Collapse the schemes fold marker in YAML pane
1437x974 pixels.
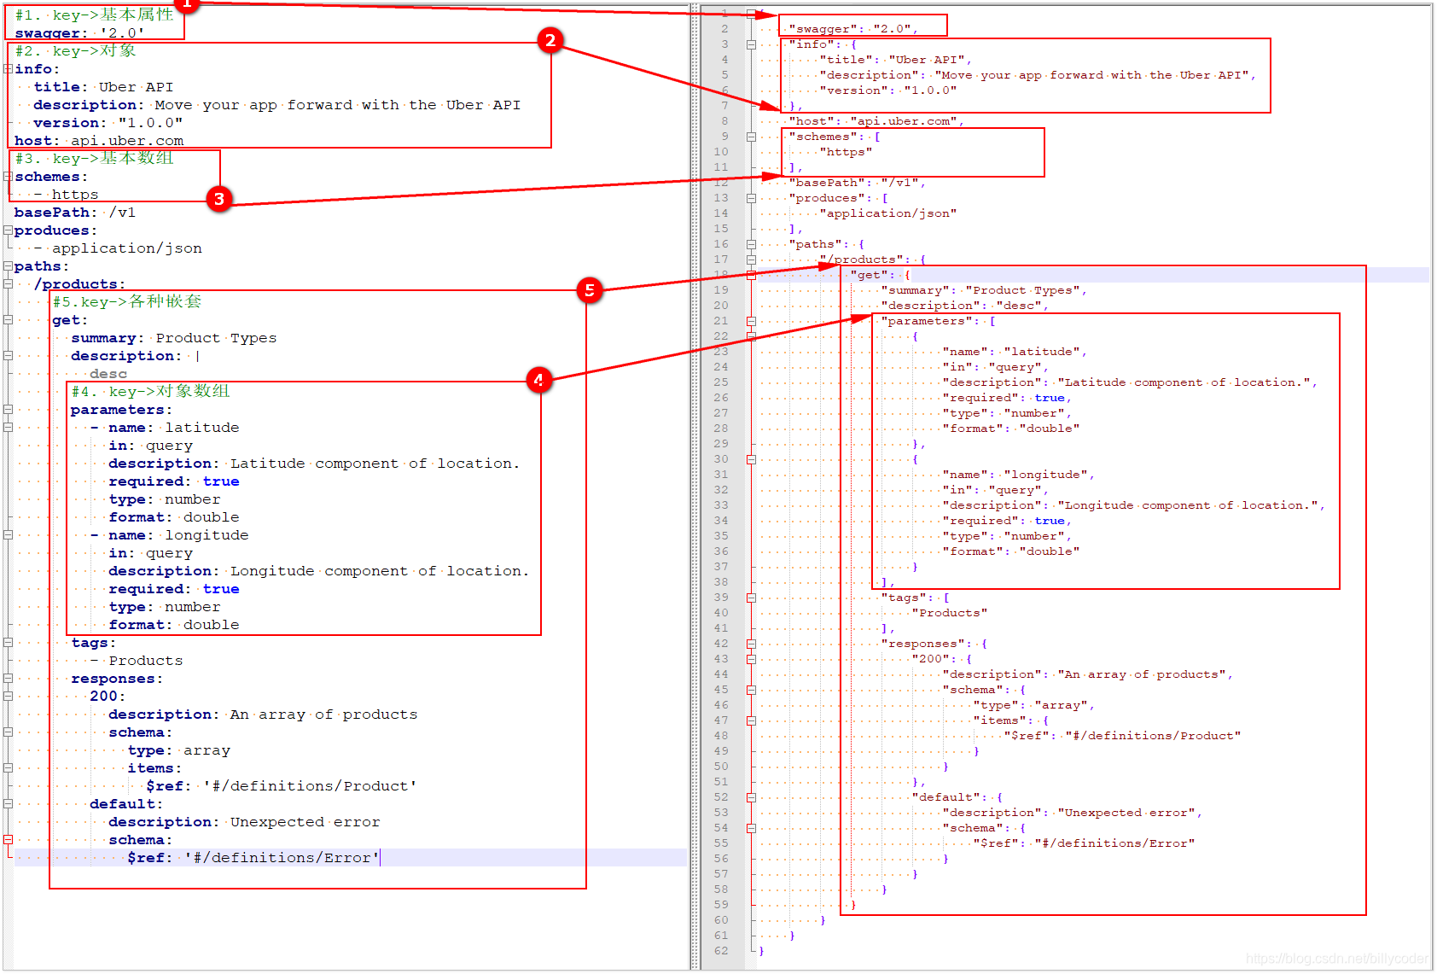(x=8, y=177)
